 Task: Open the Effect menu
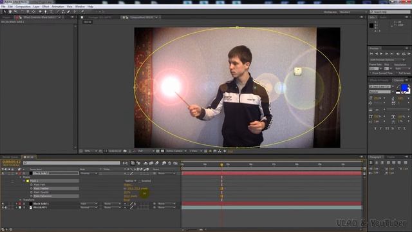pos(46,6)
